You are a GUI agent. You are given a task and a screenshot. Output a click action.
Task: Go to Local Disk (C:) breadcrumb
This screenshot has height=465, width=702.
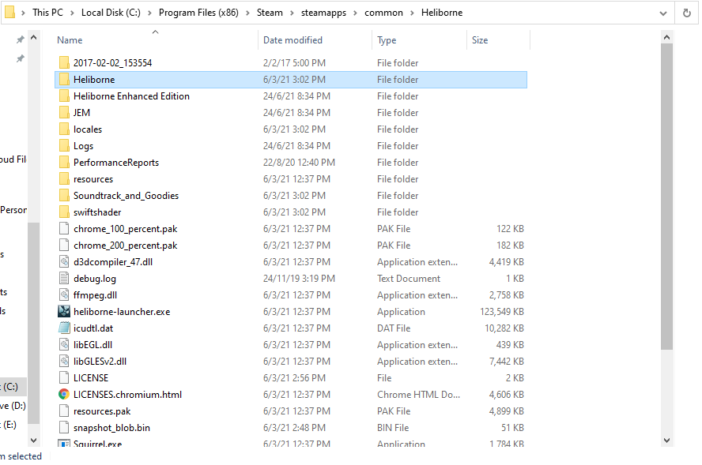111,13
